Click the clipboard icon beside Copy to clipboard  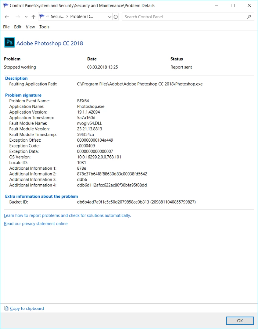6,308
